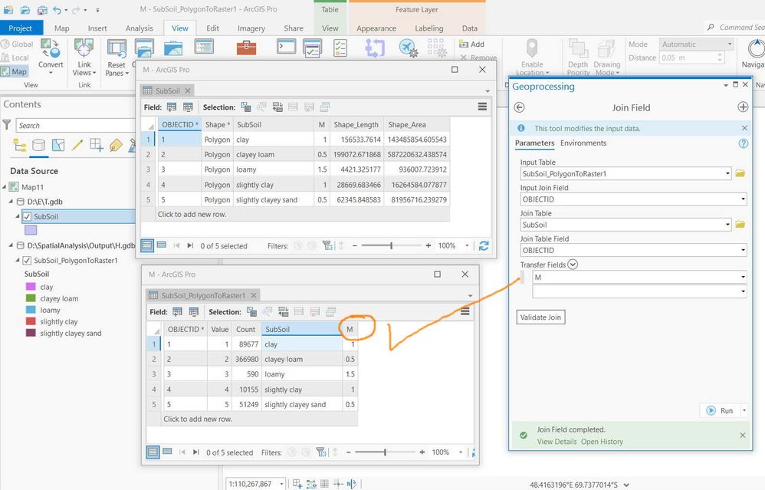Viewport: 765px width, 490px height.
Task: Click List By Editing pencil icon
Action: pyautogui.click(x=77, y=145)
